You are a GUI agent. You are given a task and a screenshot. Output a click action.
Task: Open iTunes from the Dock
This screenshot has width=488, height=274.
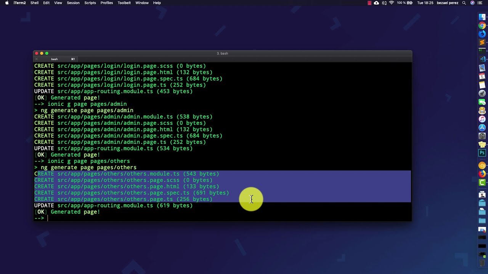click(x=482, y=119)
